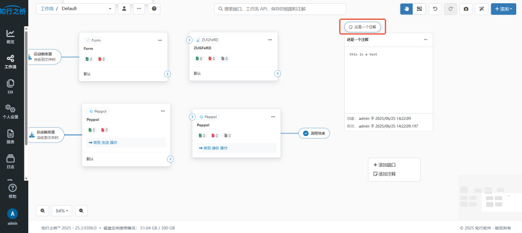Click the magic wand auto-arrange button
Screen dimensions: 522x233
tap(482, 9)
